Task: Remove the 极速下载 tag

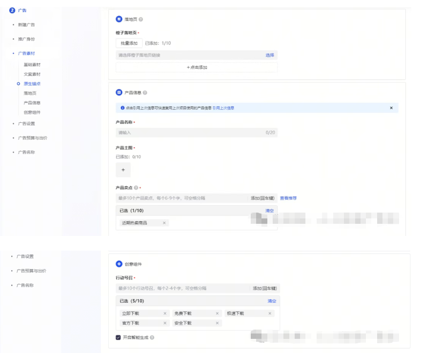Action: tap(270, 314)
